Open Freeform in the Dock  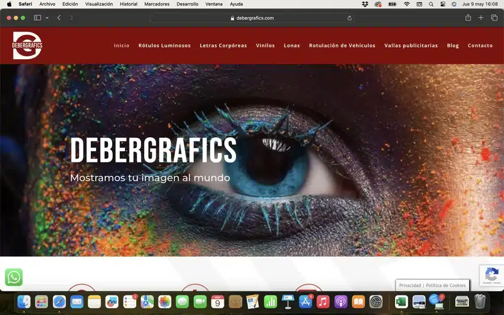[112, 302]
